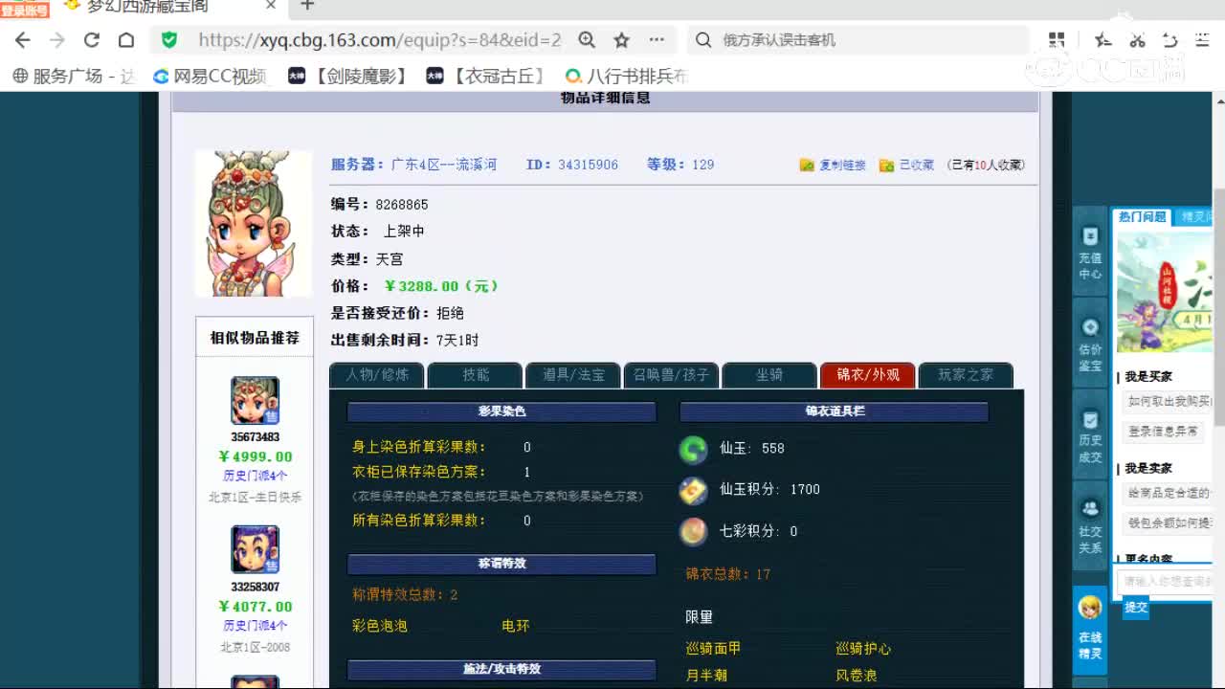Viewport: 1225px width, 689px height.
Task: Open 如何取出我购买 help question
Action: pyautogui.click(x=1168, y=402)
